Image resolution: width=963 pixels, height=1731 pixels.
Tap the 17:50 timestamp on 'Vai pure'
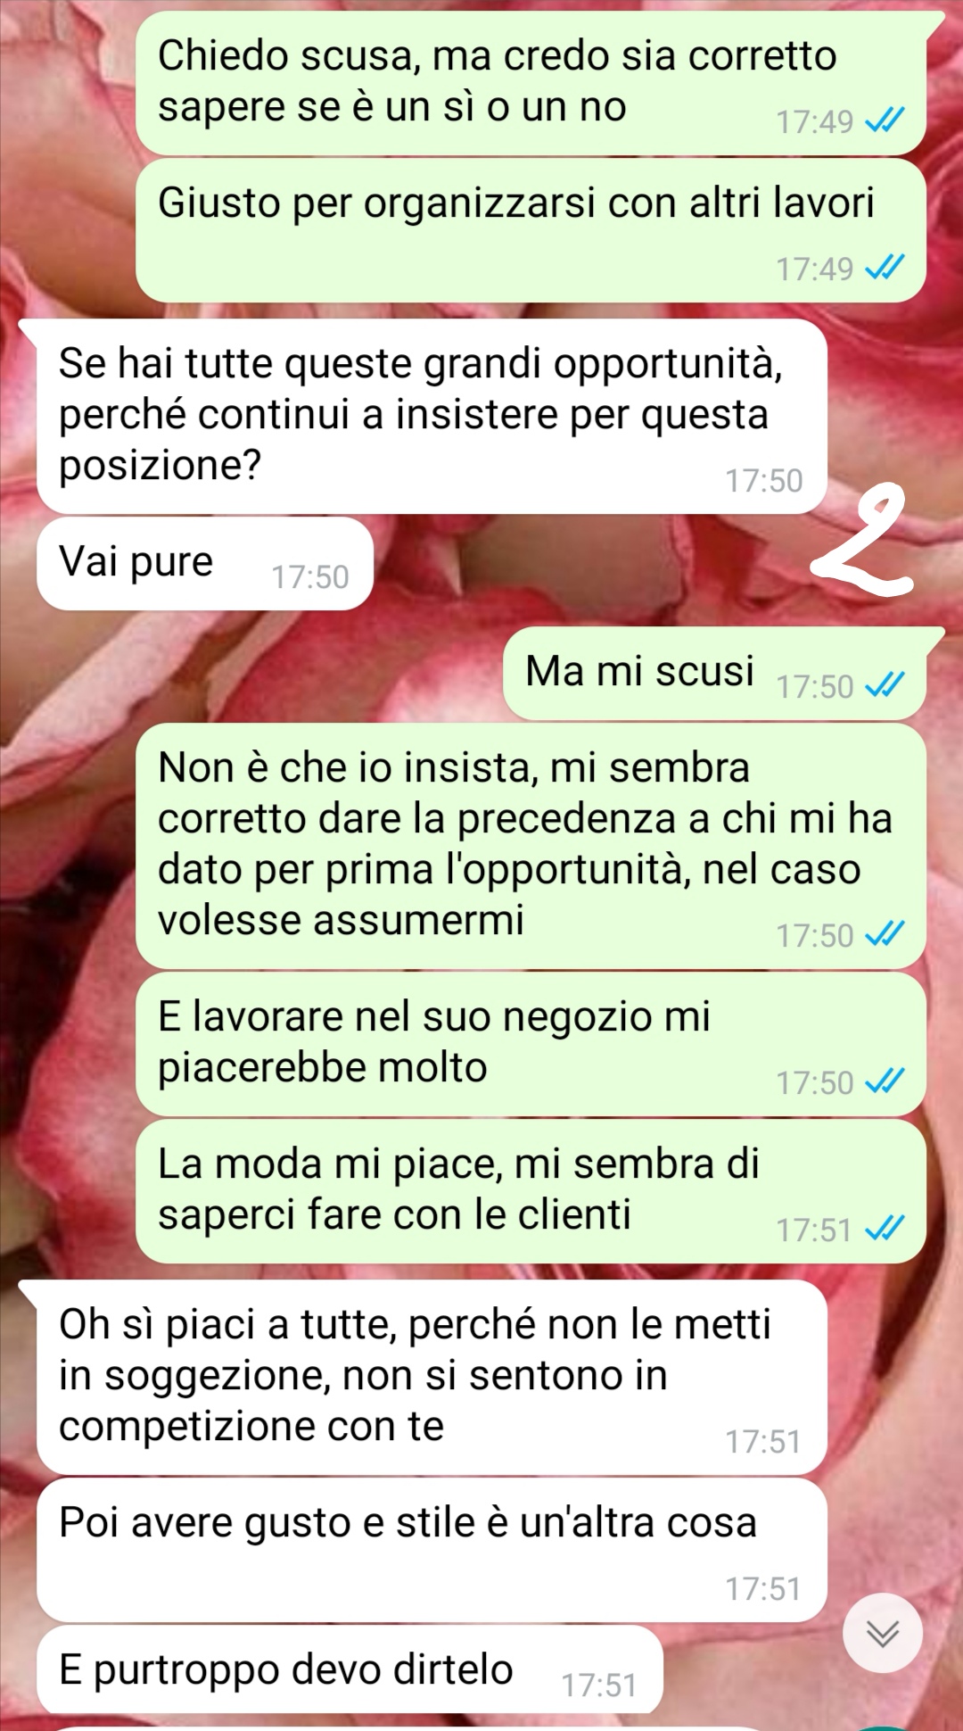tap(310, 577)
